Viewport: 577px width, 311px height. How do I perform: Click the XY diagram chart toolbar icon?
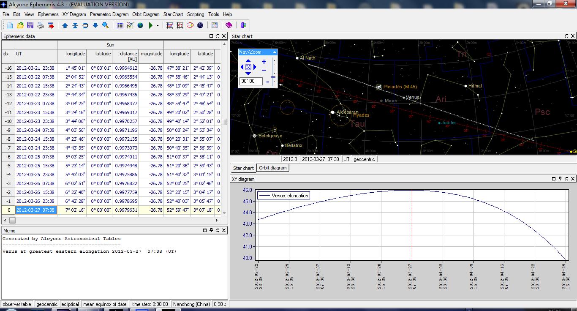click(x=170, y=25)
